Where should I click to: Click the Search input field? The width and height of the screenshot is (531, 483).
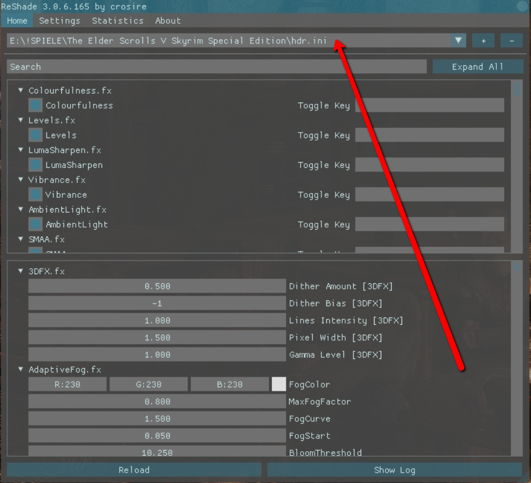[216, 67]
